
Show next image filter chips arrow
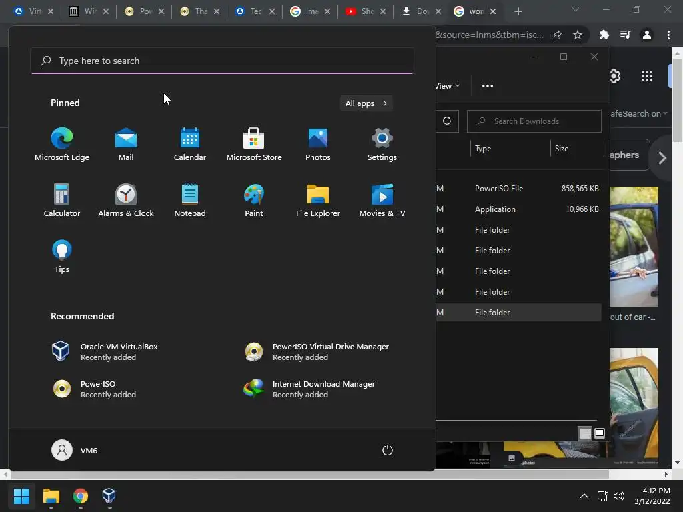(x=662, y=157)
